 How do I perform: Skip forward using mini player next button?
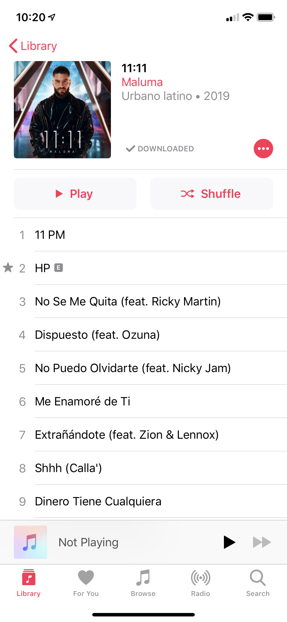[x=262, y=542]
